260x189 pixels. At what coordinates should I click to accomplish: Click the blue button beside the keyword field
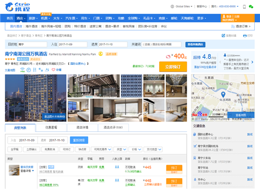pos(196,45)
